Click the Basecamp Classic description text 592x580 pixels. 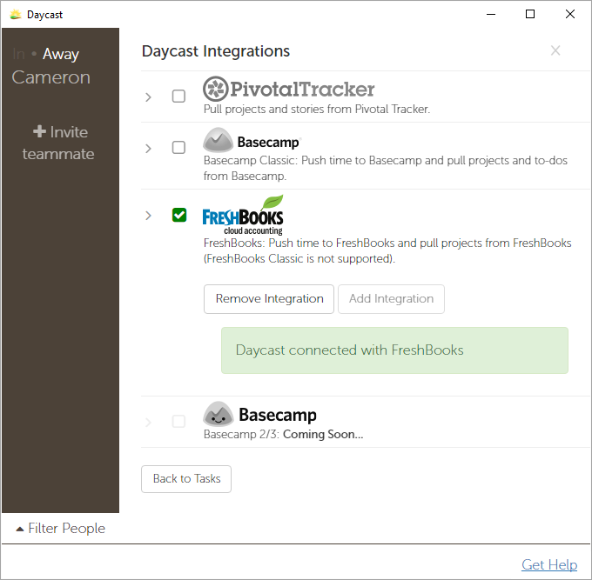pyautogui.click(x=386, y=168)
